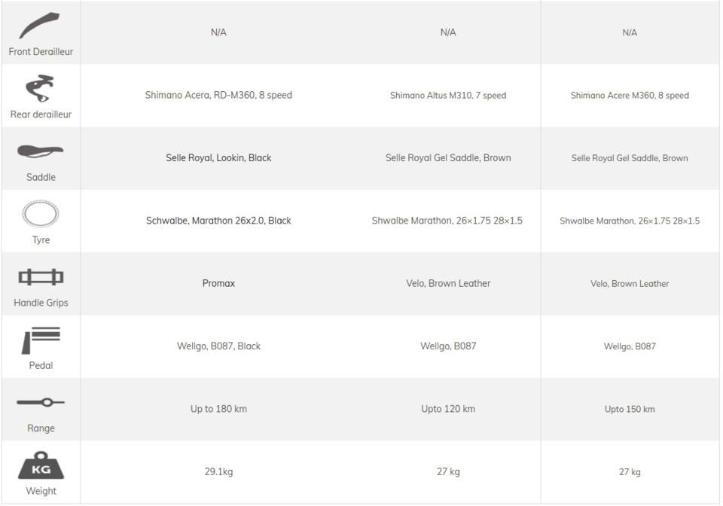Click the 29.1kg weight value
Viewport: 723px width, 506px height.
pyautogui.click(x=218, y=472)
